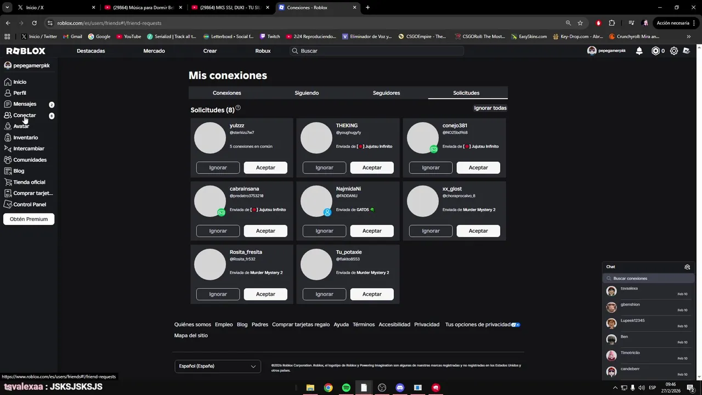Open the Robux balance icon

[655, 50]
